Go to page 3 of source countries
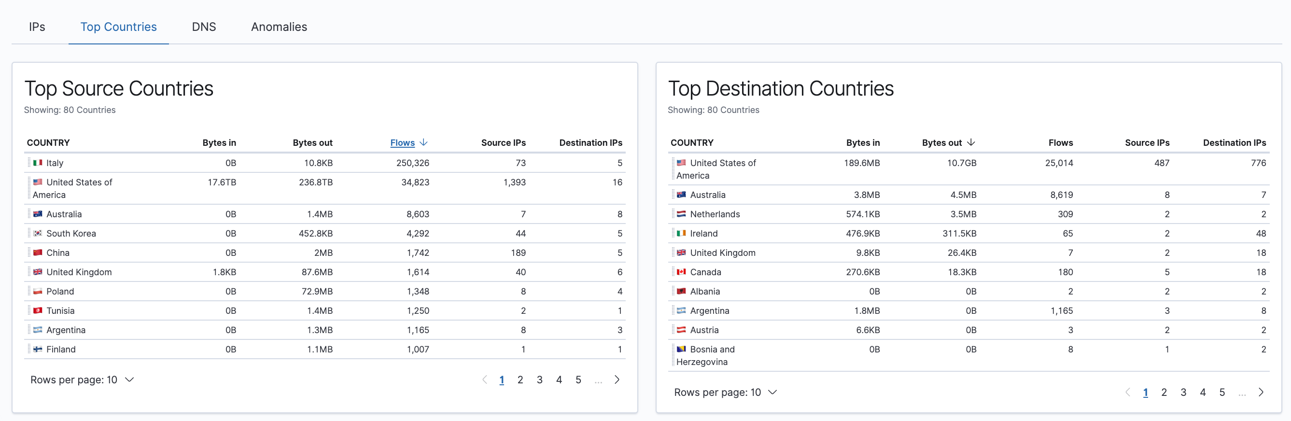This screenshot has width=1291, height=421. coord(539,380)
